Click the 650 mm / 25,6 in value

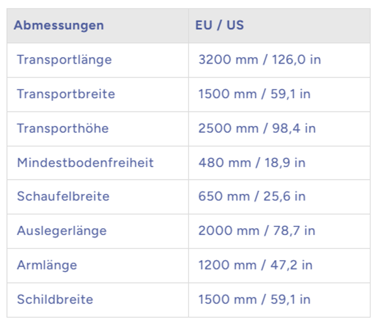[251, 197]
